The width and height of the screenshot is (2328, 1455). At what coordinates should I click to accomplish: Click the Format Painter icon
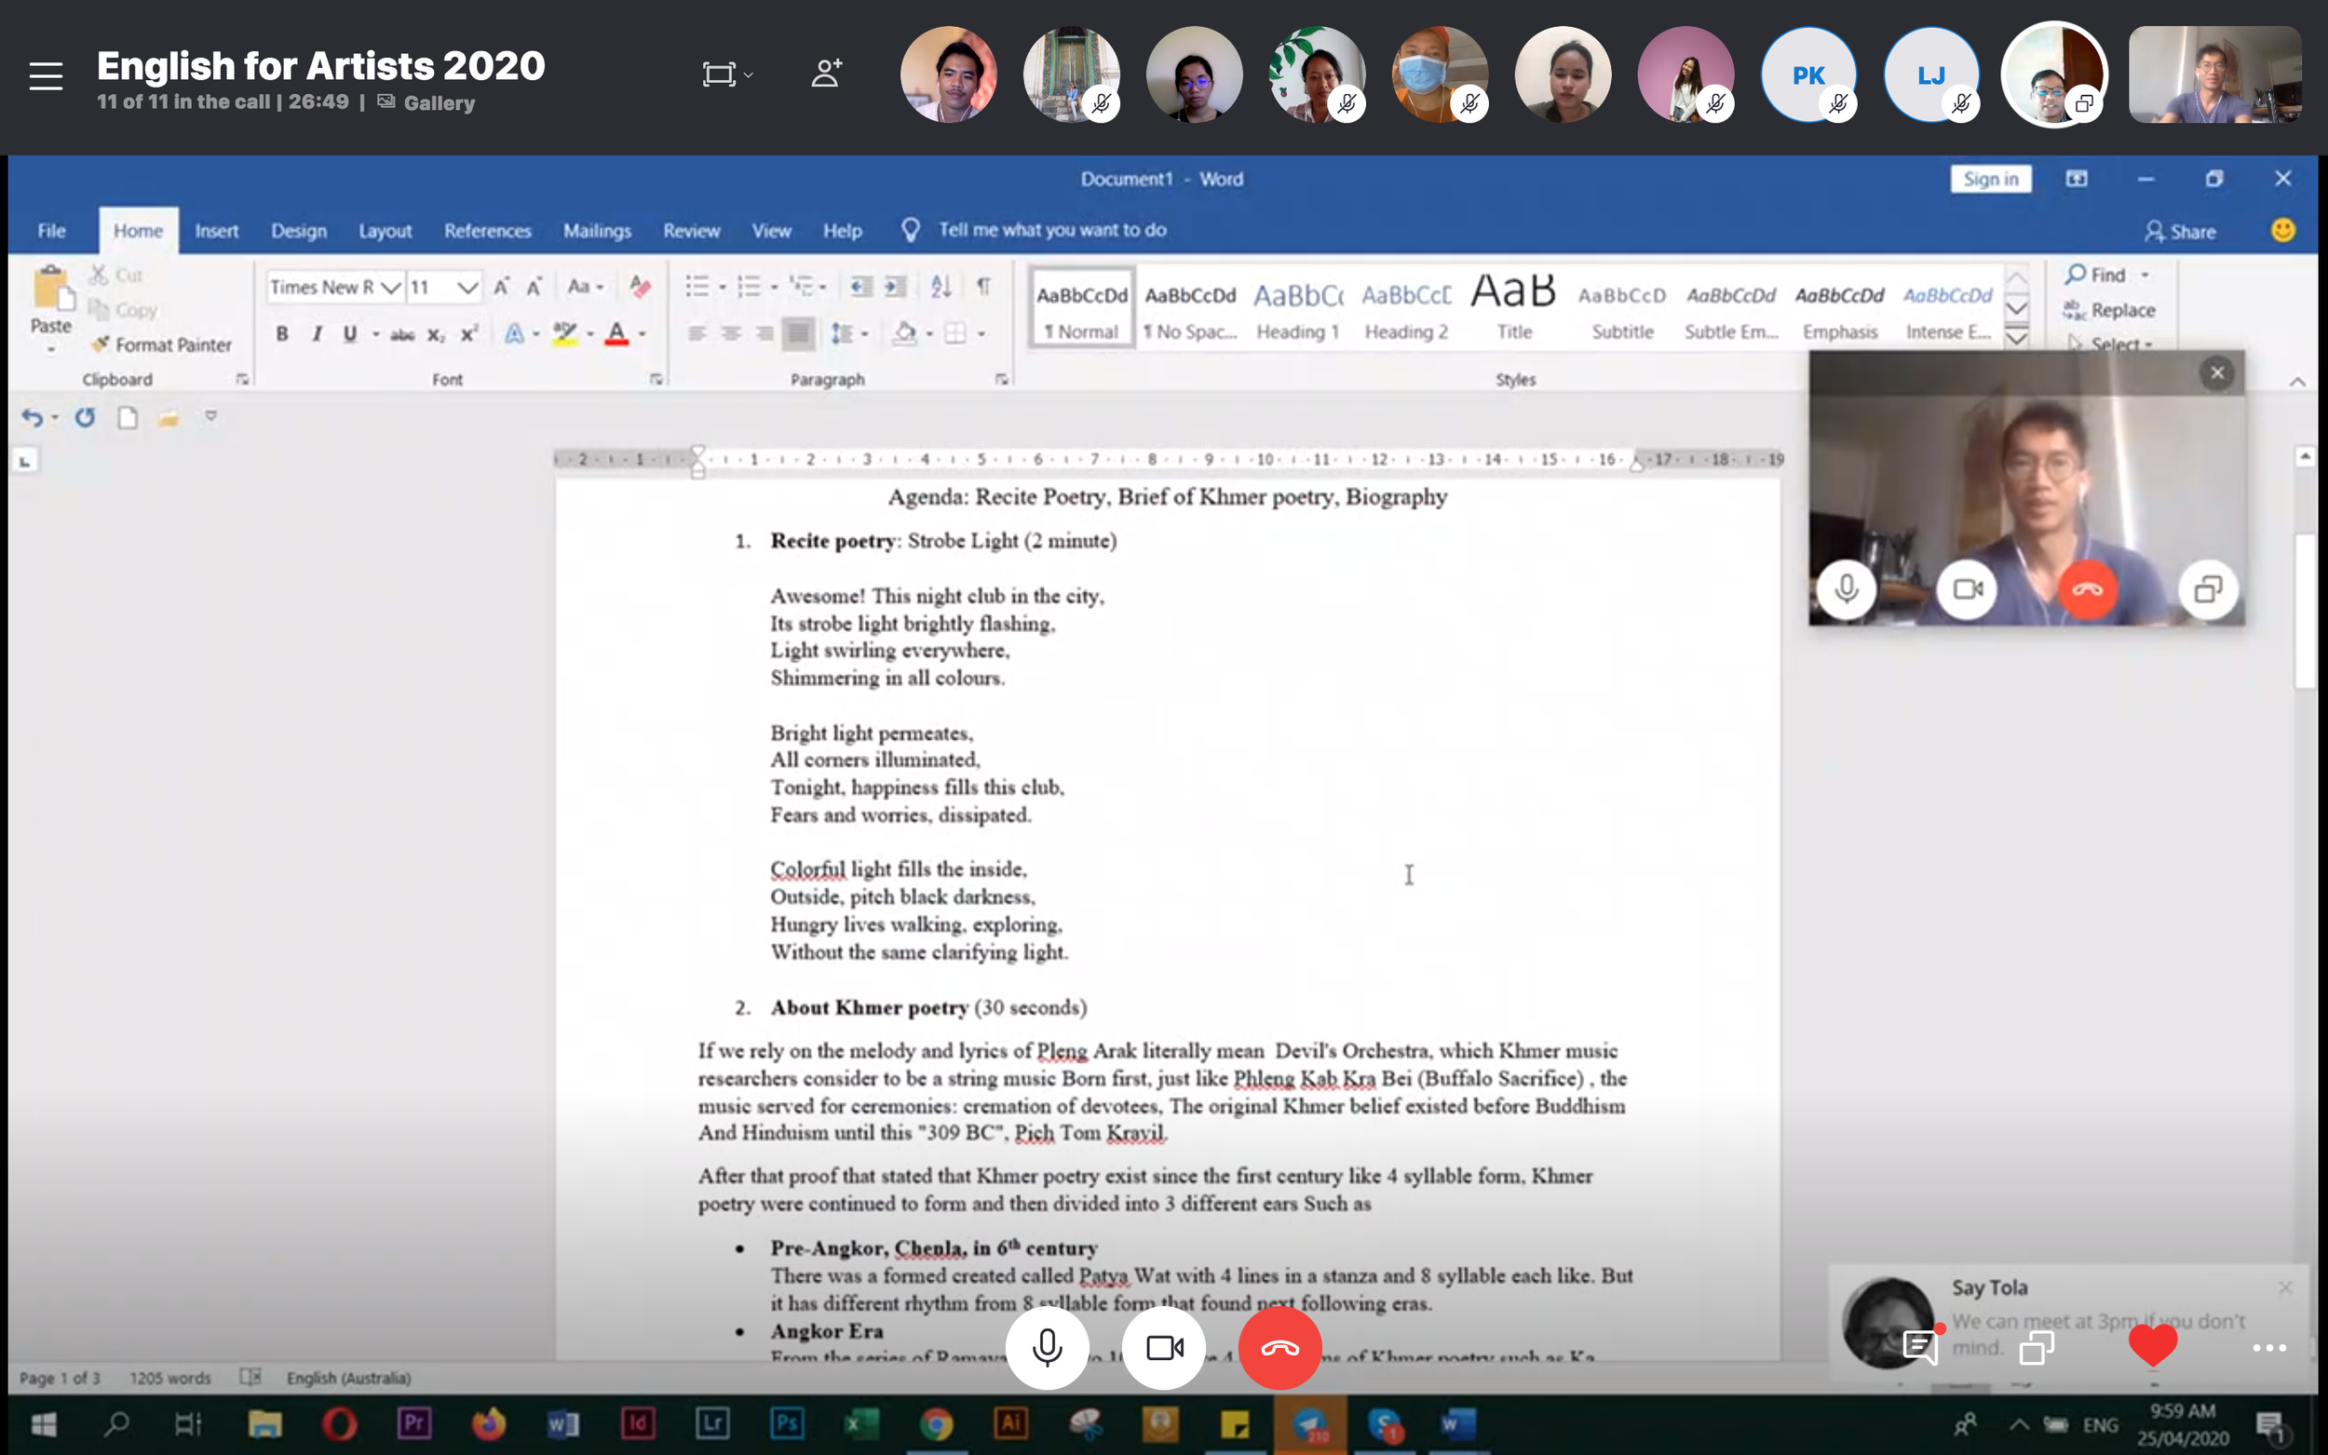pos(100,344)
